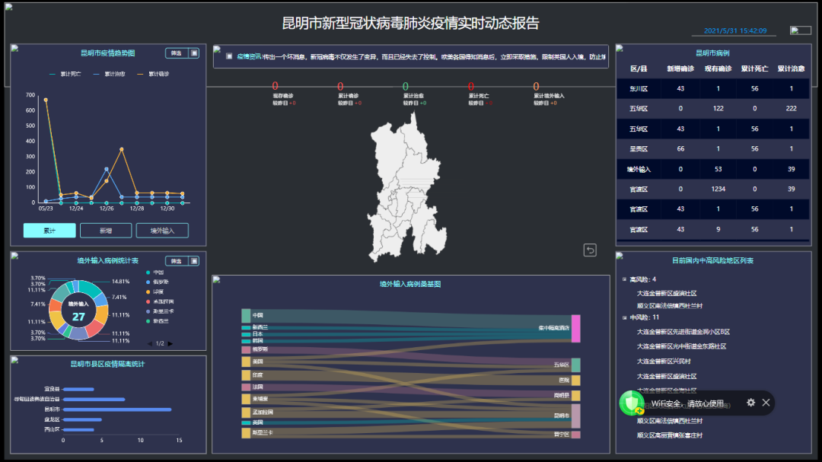Viewport: 822px width, 462px height.
Task: Switch to the 境外输入 tab under the trend chart
Action: click(x=162, y=230)
